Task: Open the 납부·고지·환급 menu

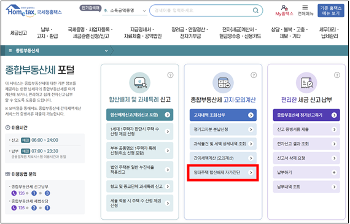Action: tap(47, 33)
